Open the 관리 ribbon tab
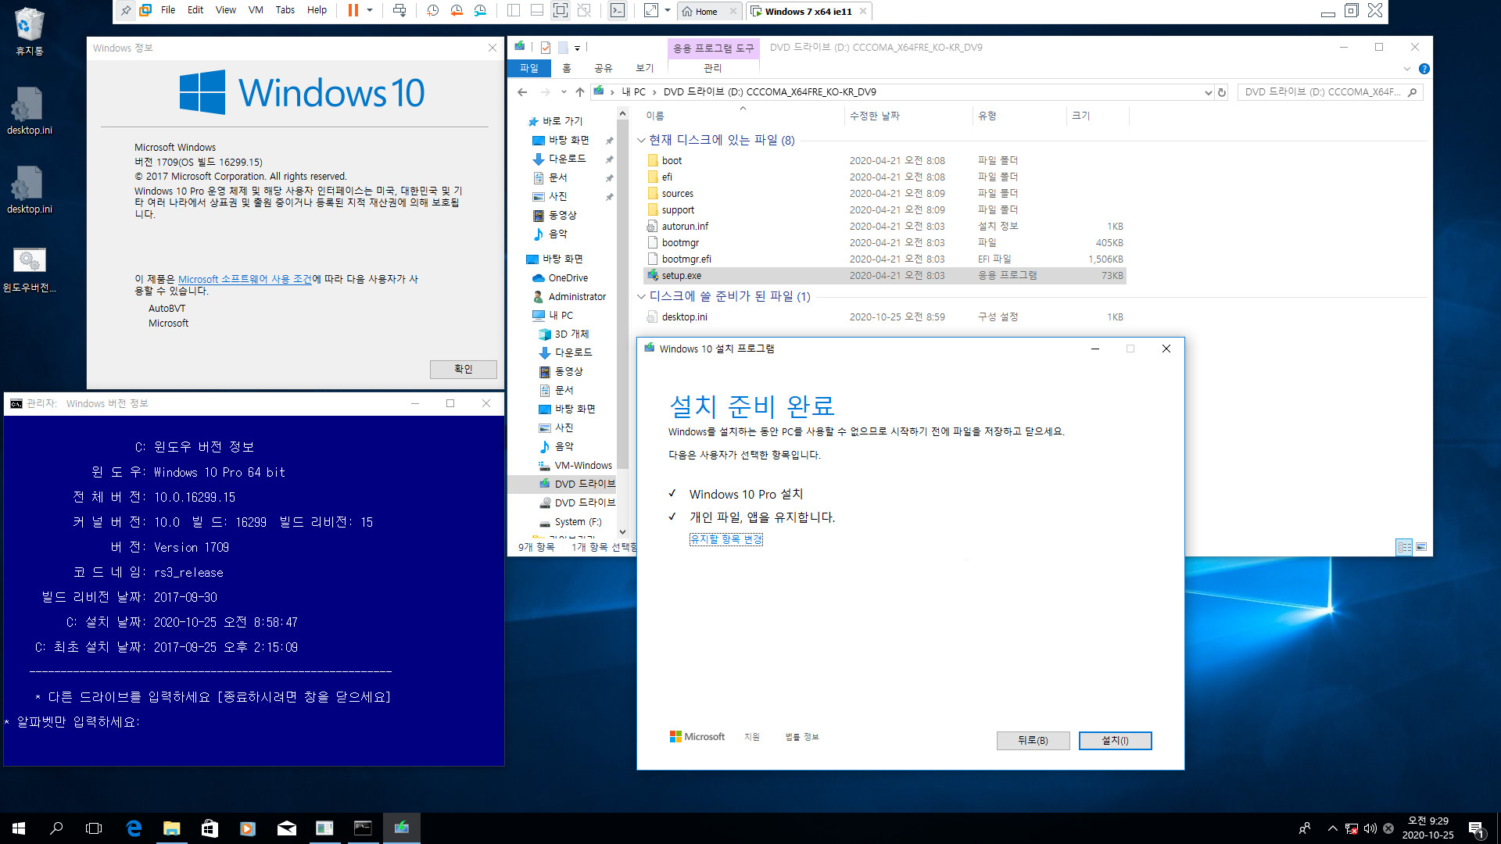This screenshot has width=1501, height=844. 712,69
